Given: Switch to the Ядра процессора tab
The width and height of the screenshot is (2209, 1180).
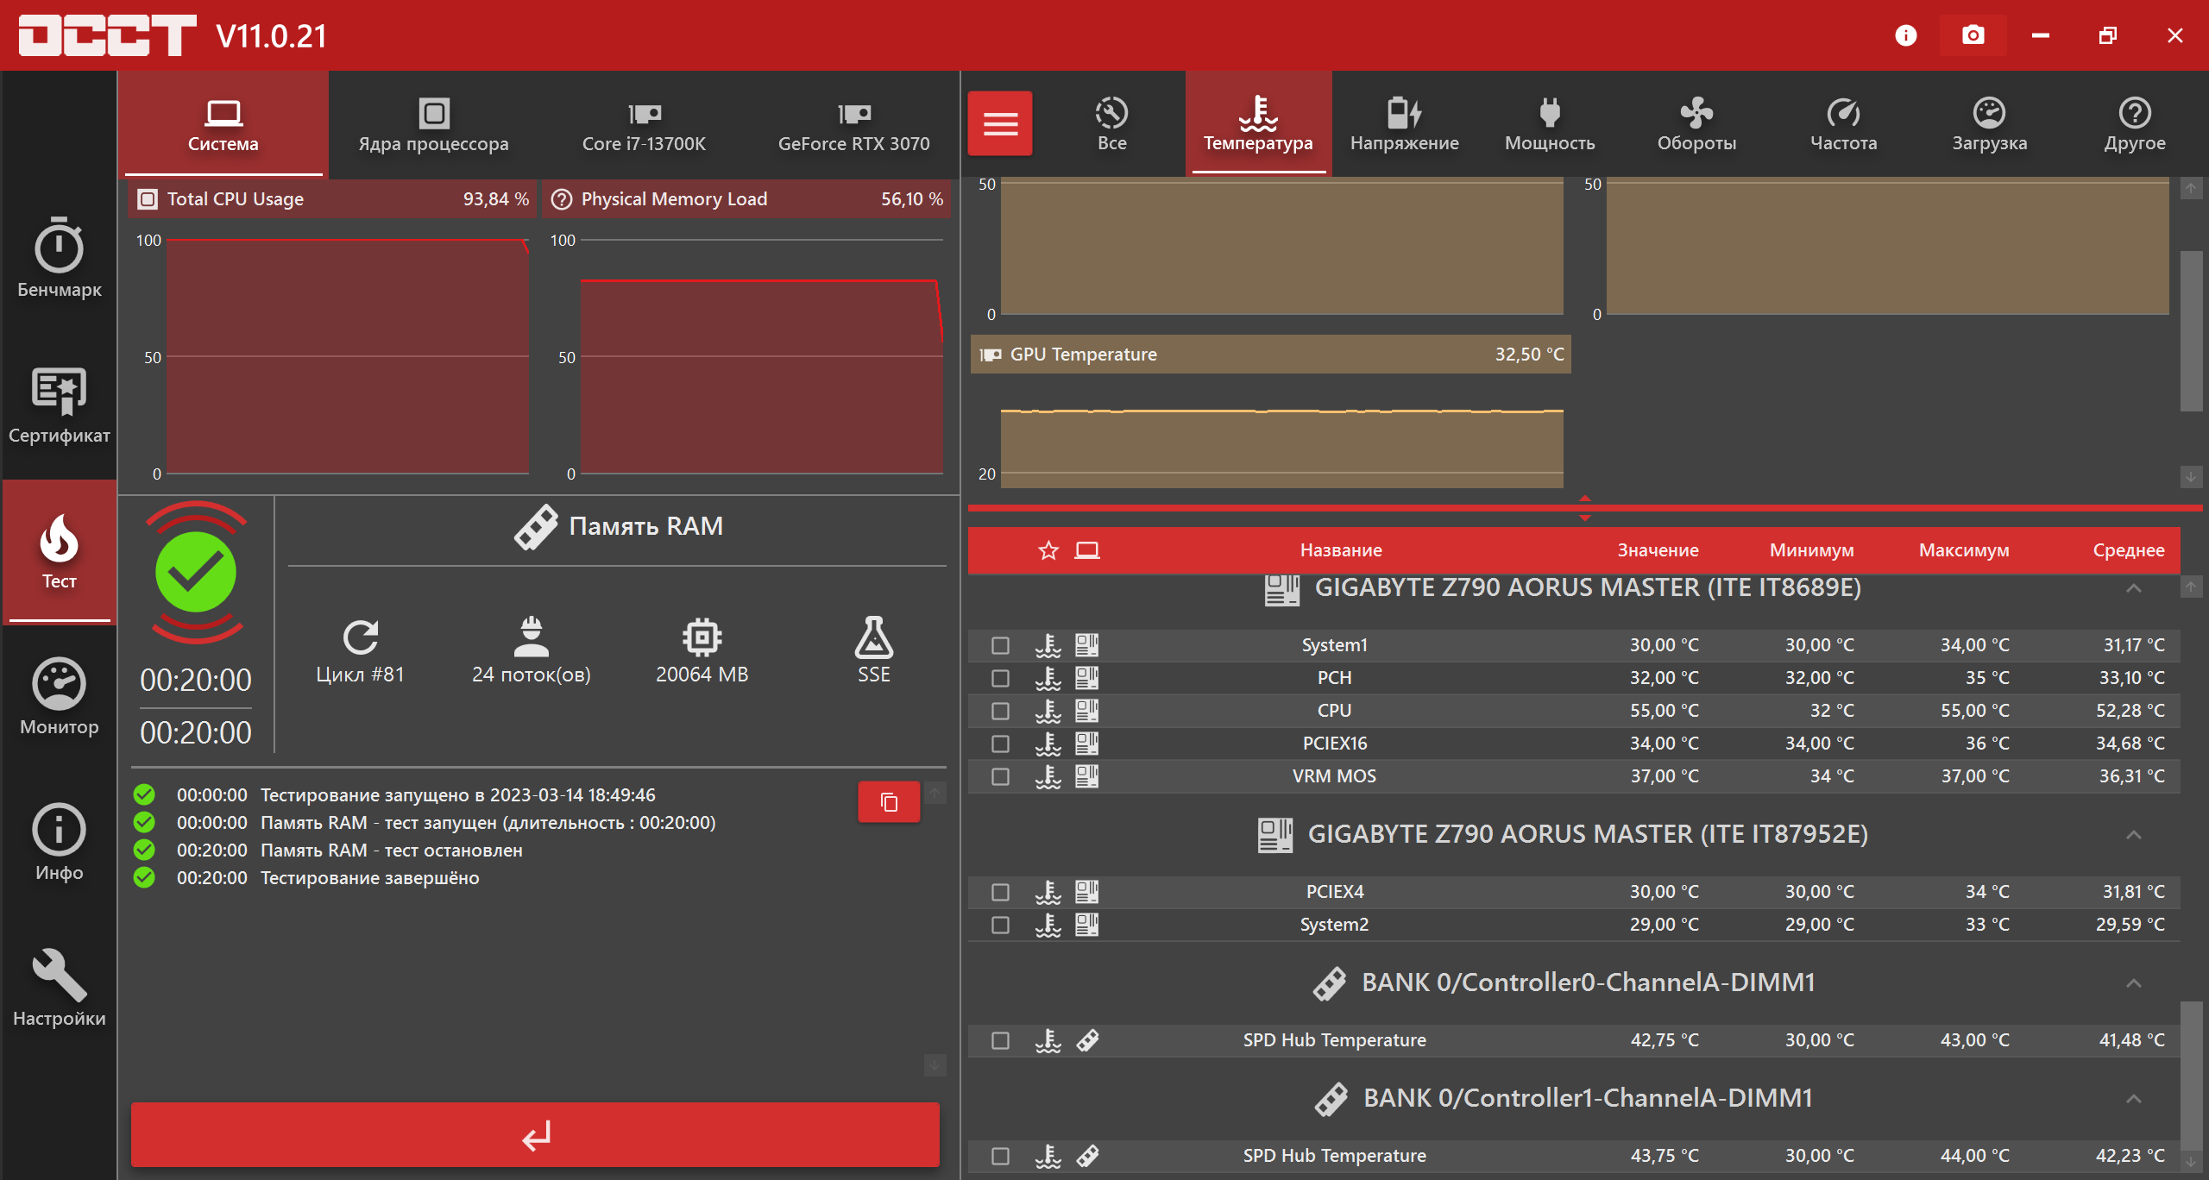Looking at the screenshot, I should coord(433,124).
